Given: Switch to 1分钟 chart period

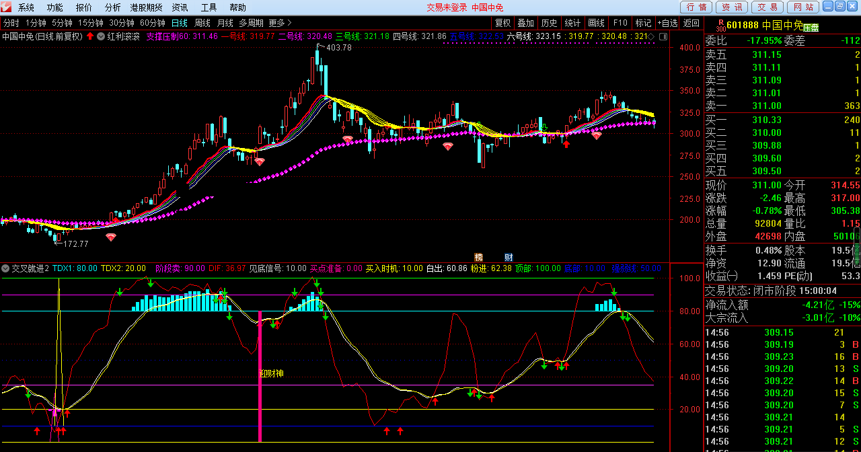Looking at the screenshot, I should [x=35, y=23].
